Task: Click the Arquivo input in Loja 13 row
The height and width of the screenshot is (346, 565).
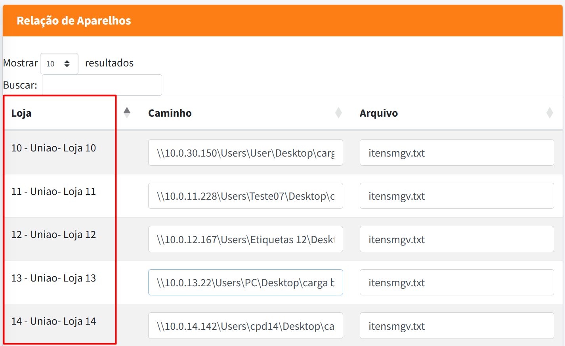Action: click(x=456, y=282)
